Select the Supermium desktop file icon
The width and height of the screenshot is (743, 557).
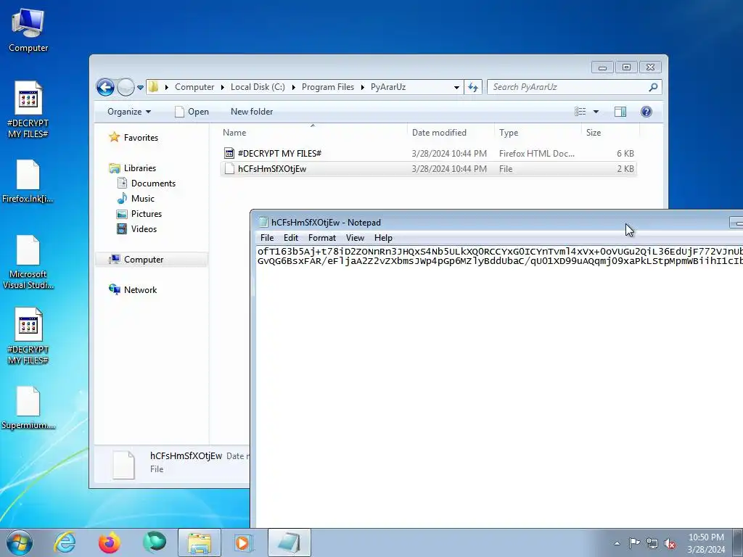tap(28, 408)
